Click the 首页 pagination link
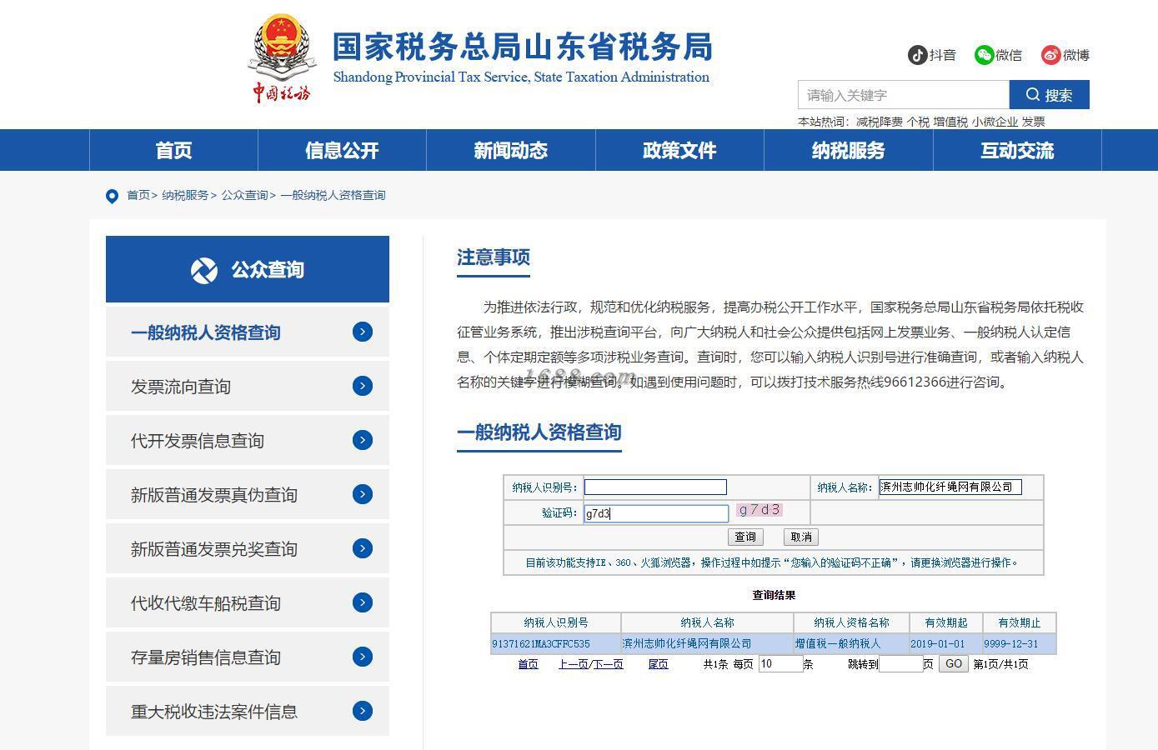Image resolution: width=1158 pixels, height=750 pixels. click(528, 664)
